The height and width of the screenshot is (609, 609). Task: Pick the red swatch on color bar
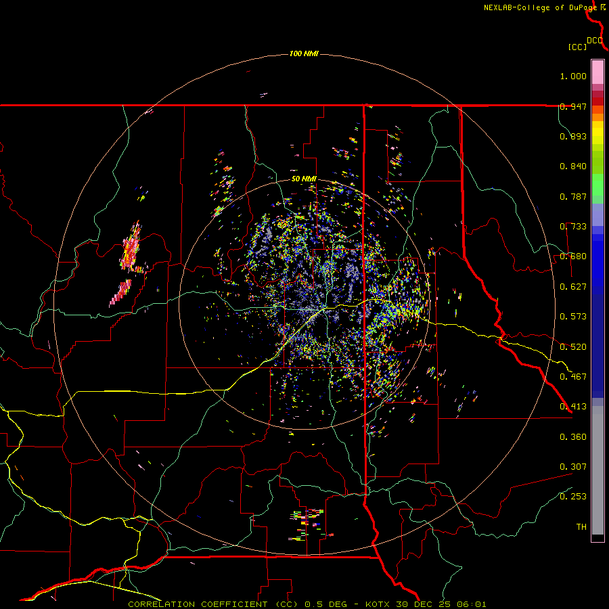click(597, 101)
